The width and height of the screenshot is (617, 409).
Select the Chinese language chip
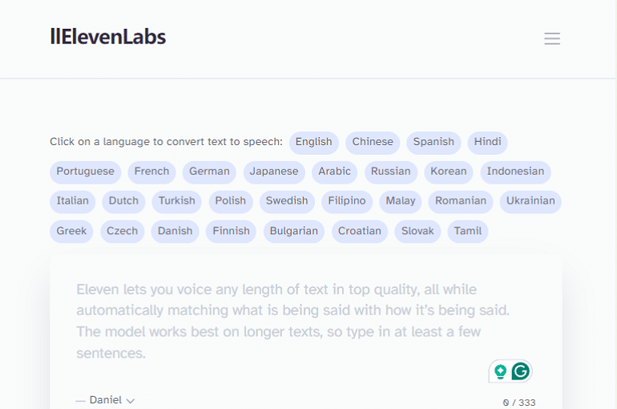(373, 142)
